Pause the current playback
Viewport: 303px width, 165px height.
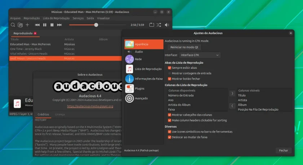[45, 25]
